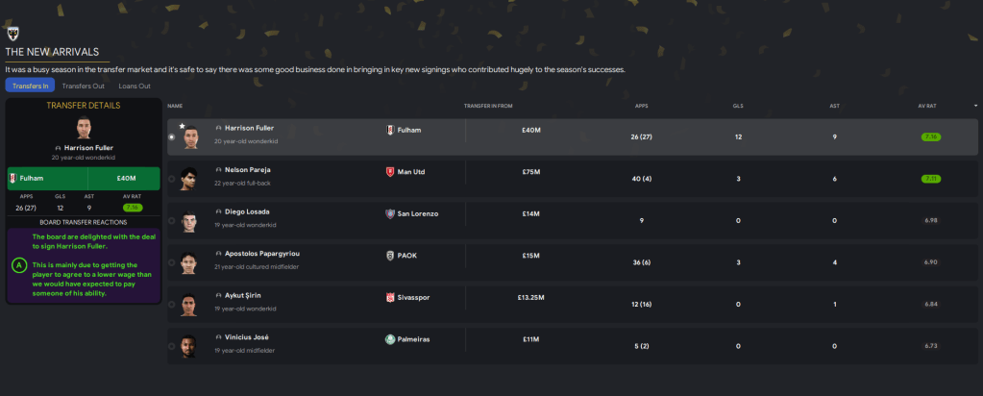Click the Man Utd club badge

(x=390, y=171)
